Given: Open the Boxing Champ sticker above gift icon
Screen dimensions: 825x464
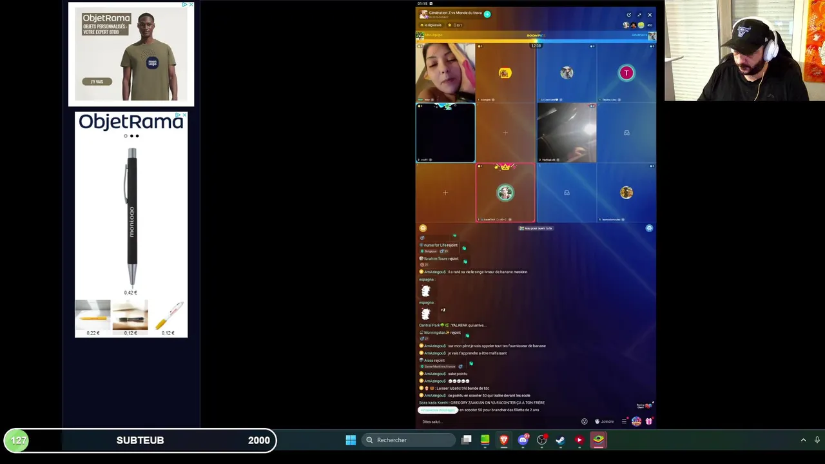Looking at the screenshot, I should [644, 406].
